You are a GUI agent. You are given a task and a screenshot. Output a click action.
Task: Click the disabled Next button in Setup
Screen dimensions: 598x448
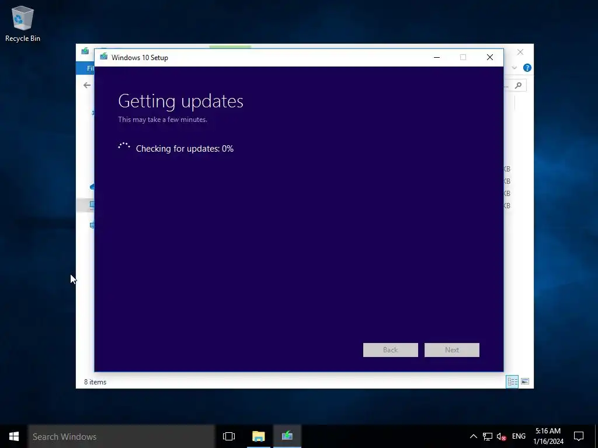451,350
